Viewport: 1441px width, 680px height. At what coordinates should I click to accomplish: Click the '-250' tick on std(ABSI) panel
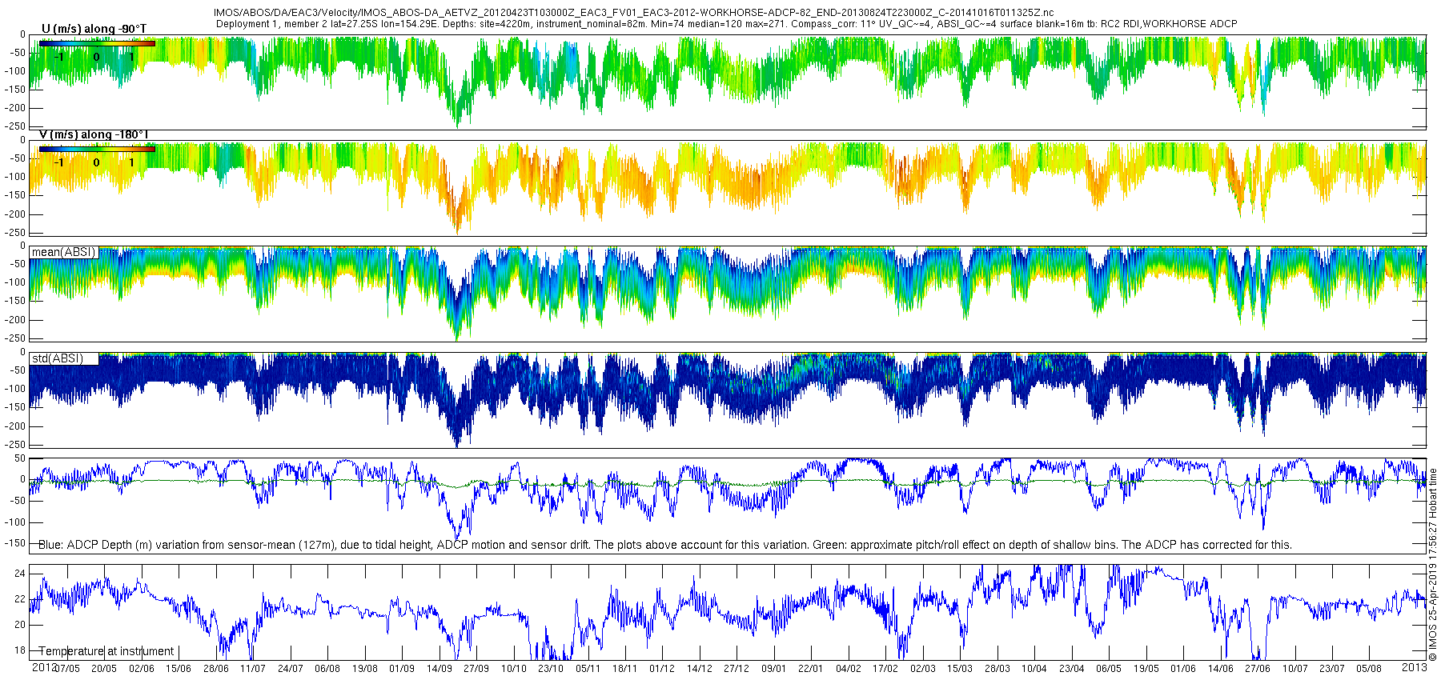(x=16, y=445)
